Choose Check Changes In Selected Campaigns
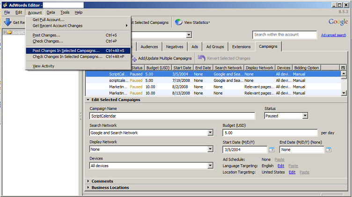The image size is (352, 197). (x=78, y=57)
